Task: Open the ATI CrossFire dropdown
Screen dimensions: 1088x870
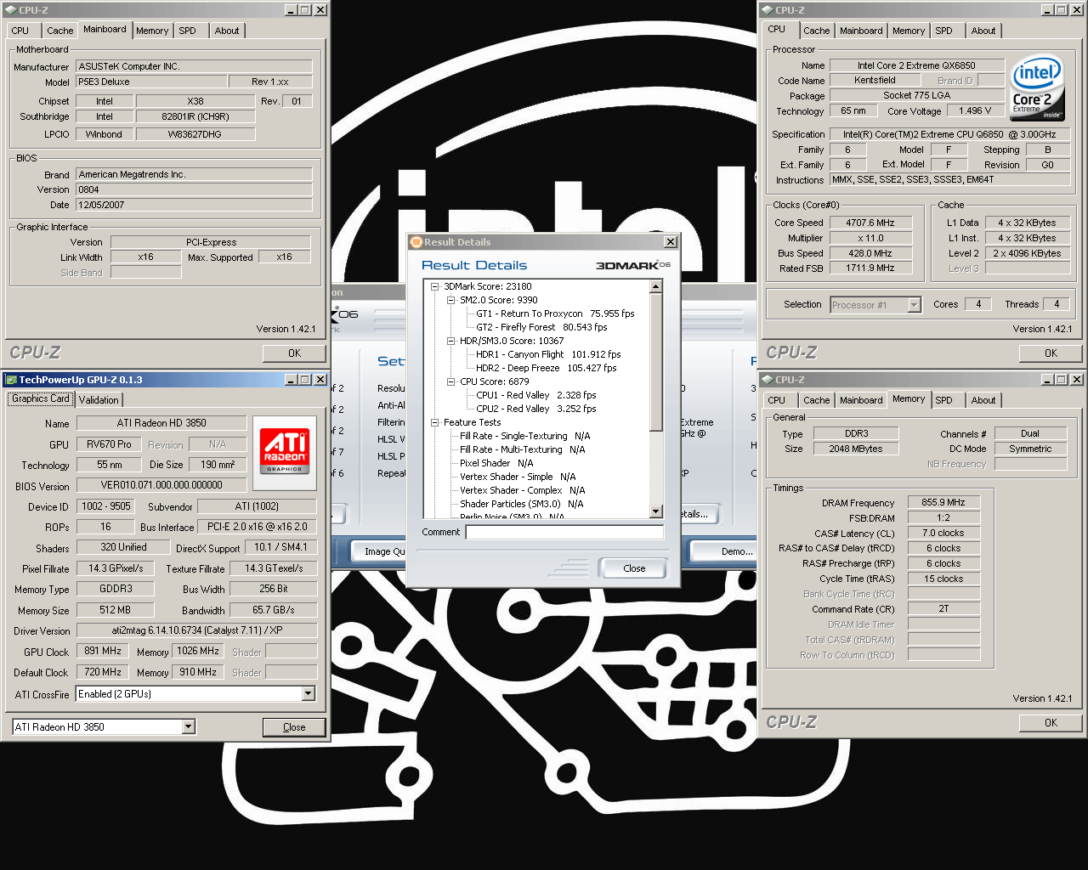Action: pyautogui.click(x=309, y=694)
